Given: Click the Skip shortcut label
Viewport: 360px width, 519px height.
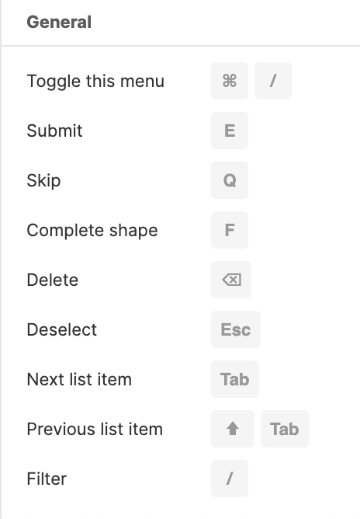Looking at the screenshot, I should pyautogui.click(x=43, y=181).
